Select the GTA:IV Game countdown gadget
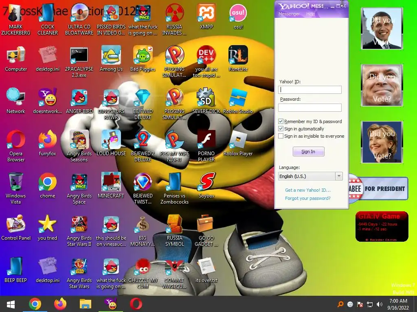This screenshot has width=417, height=312. click(x=382, y=227)
